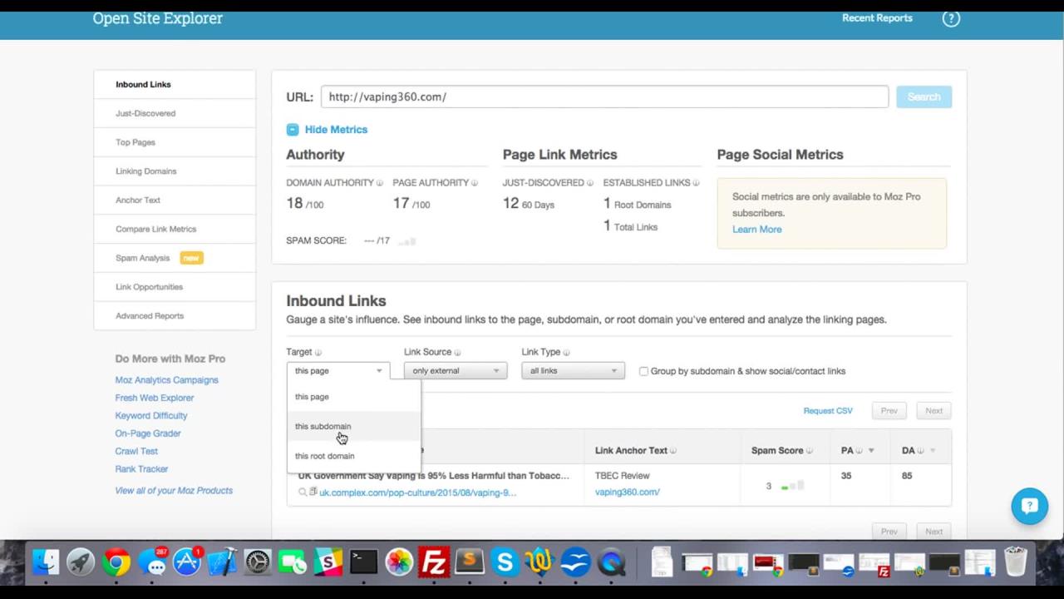1064x599 pixels.
Task: Open the uk.complex.com linking page URL
Action: point(417,493)
